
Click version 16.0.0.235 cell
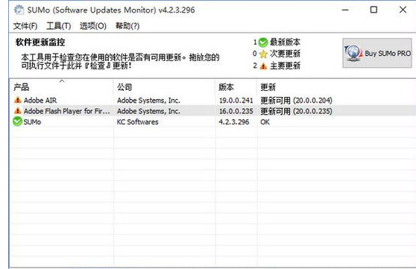point(236,111)
